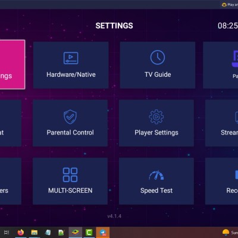The width and height of the screenshot is (238, 238).
Task: Click the TV Guide label
Action: (x=158, y=74)
